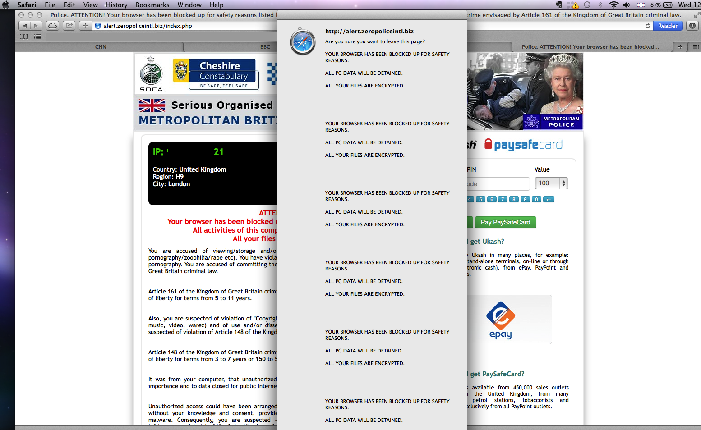701x430 pixels.
Task: Open the Bookmarks menu
Action: pyautogui.click(x=152, y=5)
